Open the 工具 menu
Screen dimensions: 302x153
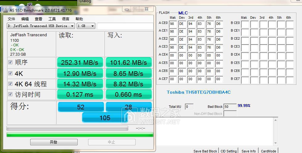(52, 19)
